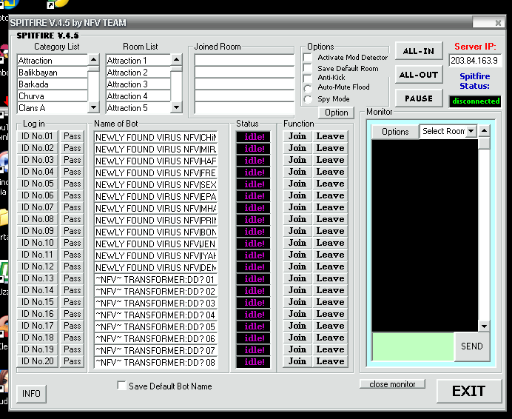512x419 pixels.
Task: Click Pass button for ID No.01
Action: coord(72,136)
